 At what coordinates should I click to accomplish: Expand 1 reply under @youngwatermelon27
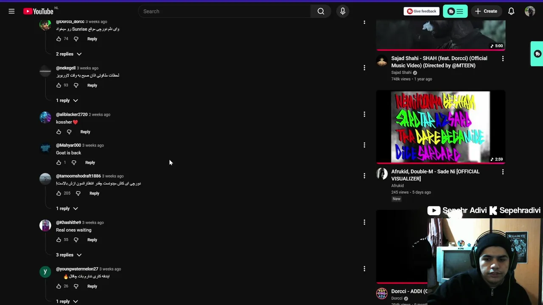[67, 301]
